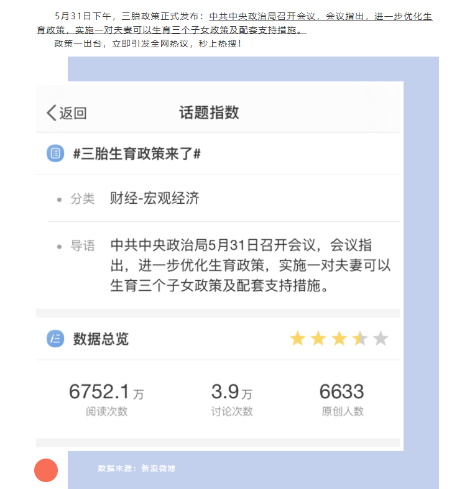
Task: Click the underlined 中共中央政治局召开会议 sentence
Action: coord(234,23)
